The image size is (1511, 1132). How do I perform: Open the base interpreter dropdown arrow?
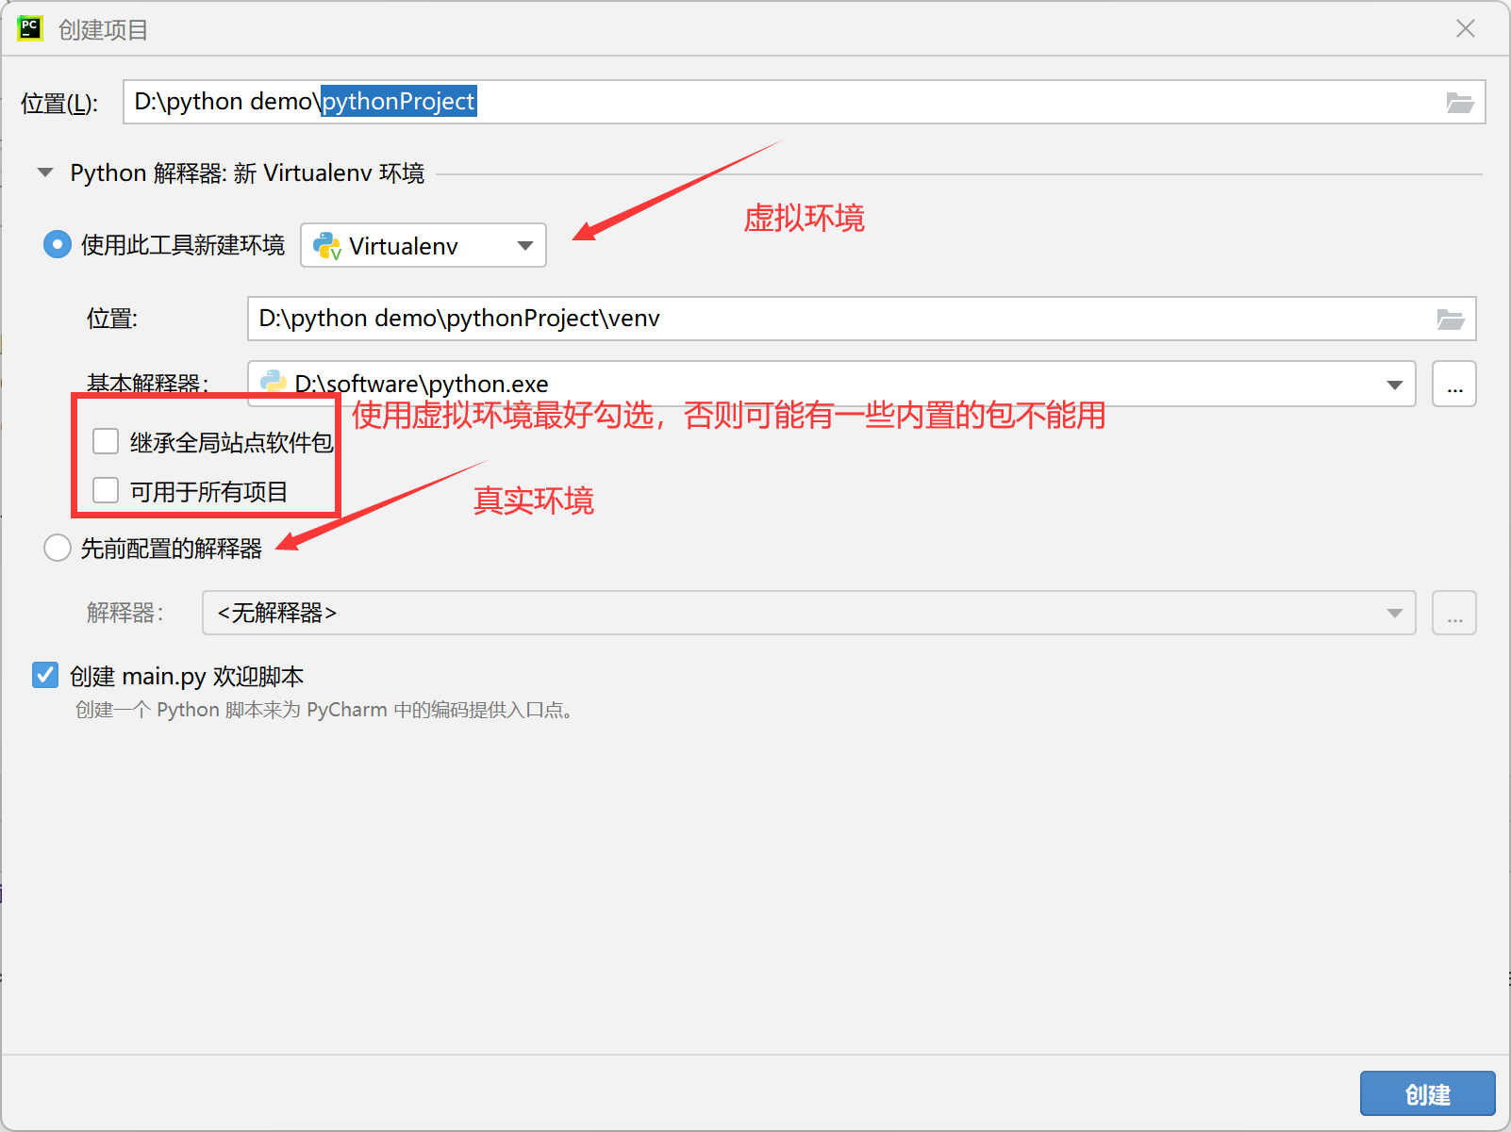point(1395,385)
